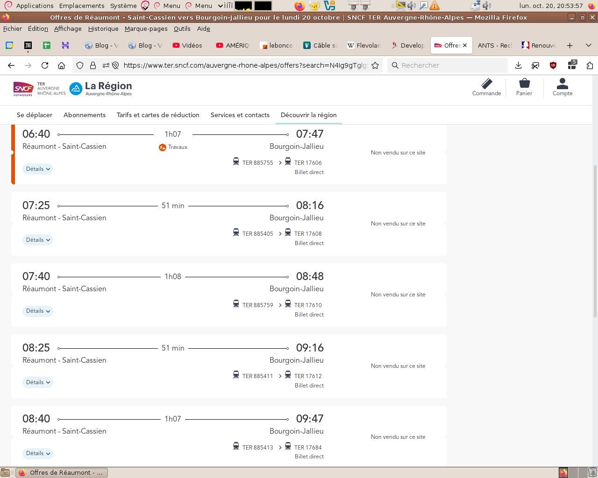Open the Tarifs et cartes de réduction link
The image size is (598, 478).
pyautogui.click(x=158, y=115)
